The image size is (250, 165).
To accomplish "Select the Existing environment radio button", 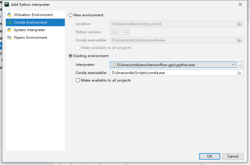I will coord(70,56).
